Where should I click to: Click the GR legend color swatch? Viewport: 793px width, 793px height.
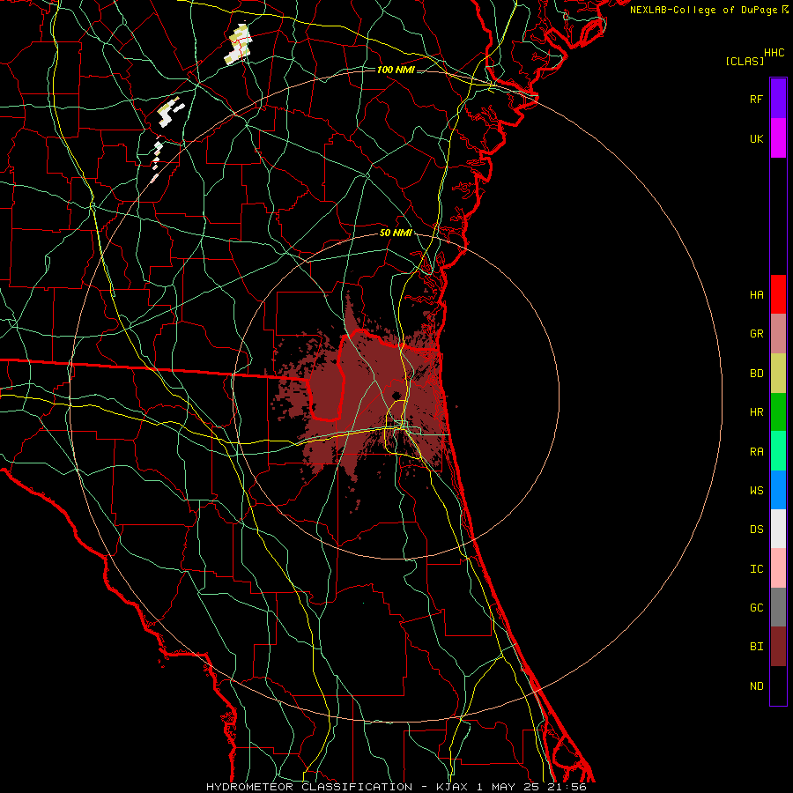[778, 334]
